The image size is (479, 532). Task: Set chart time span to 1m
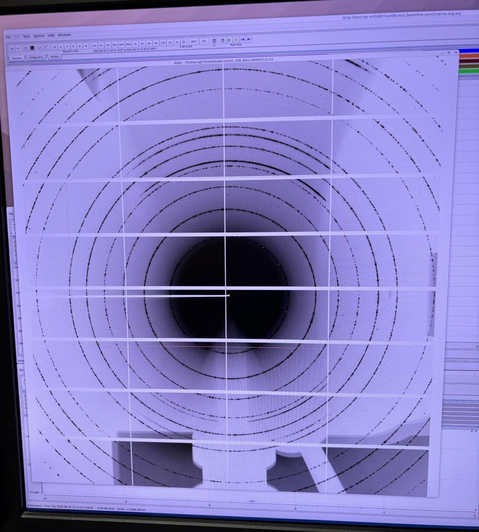94,45
